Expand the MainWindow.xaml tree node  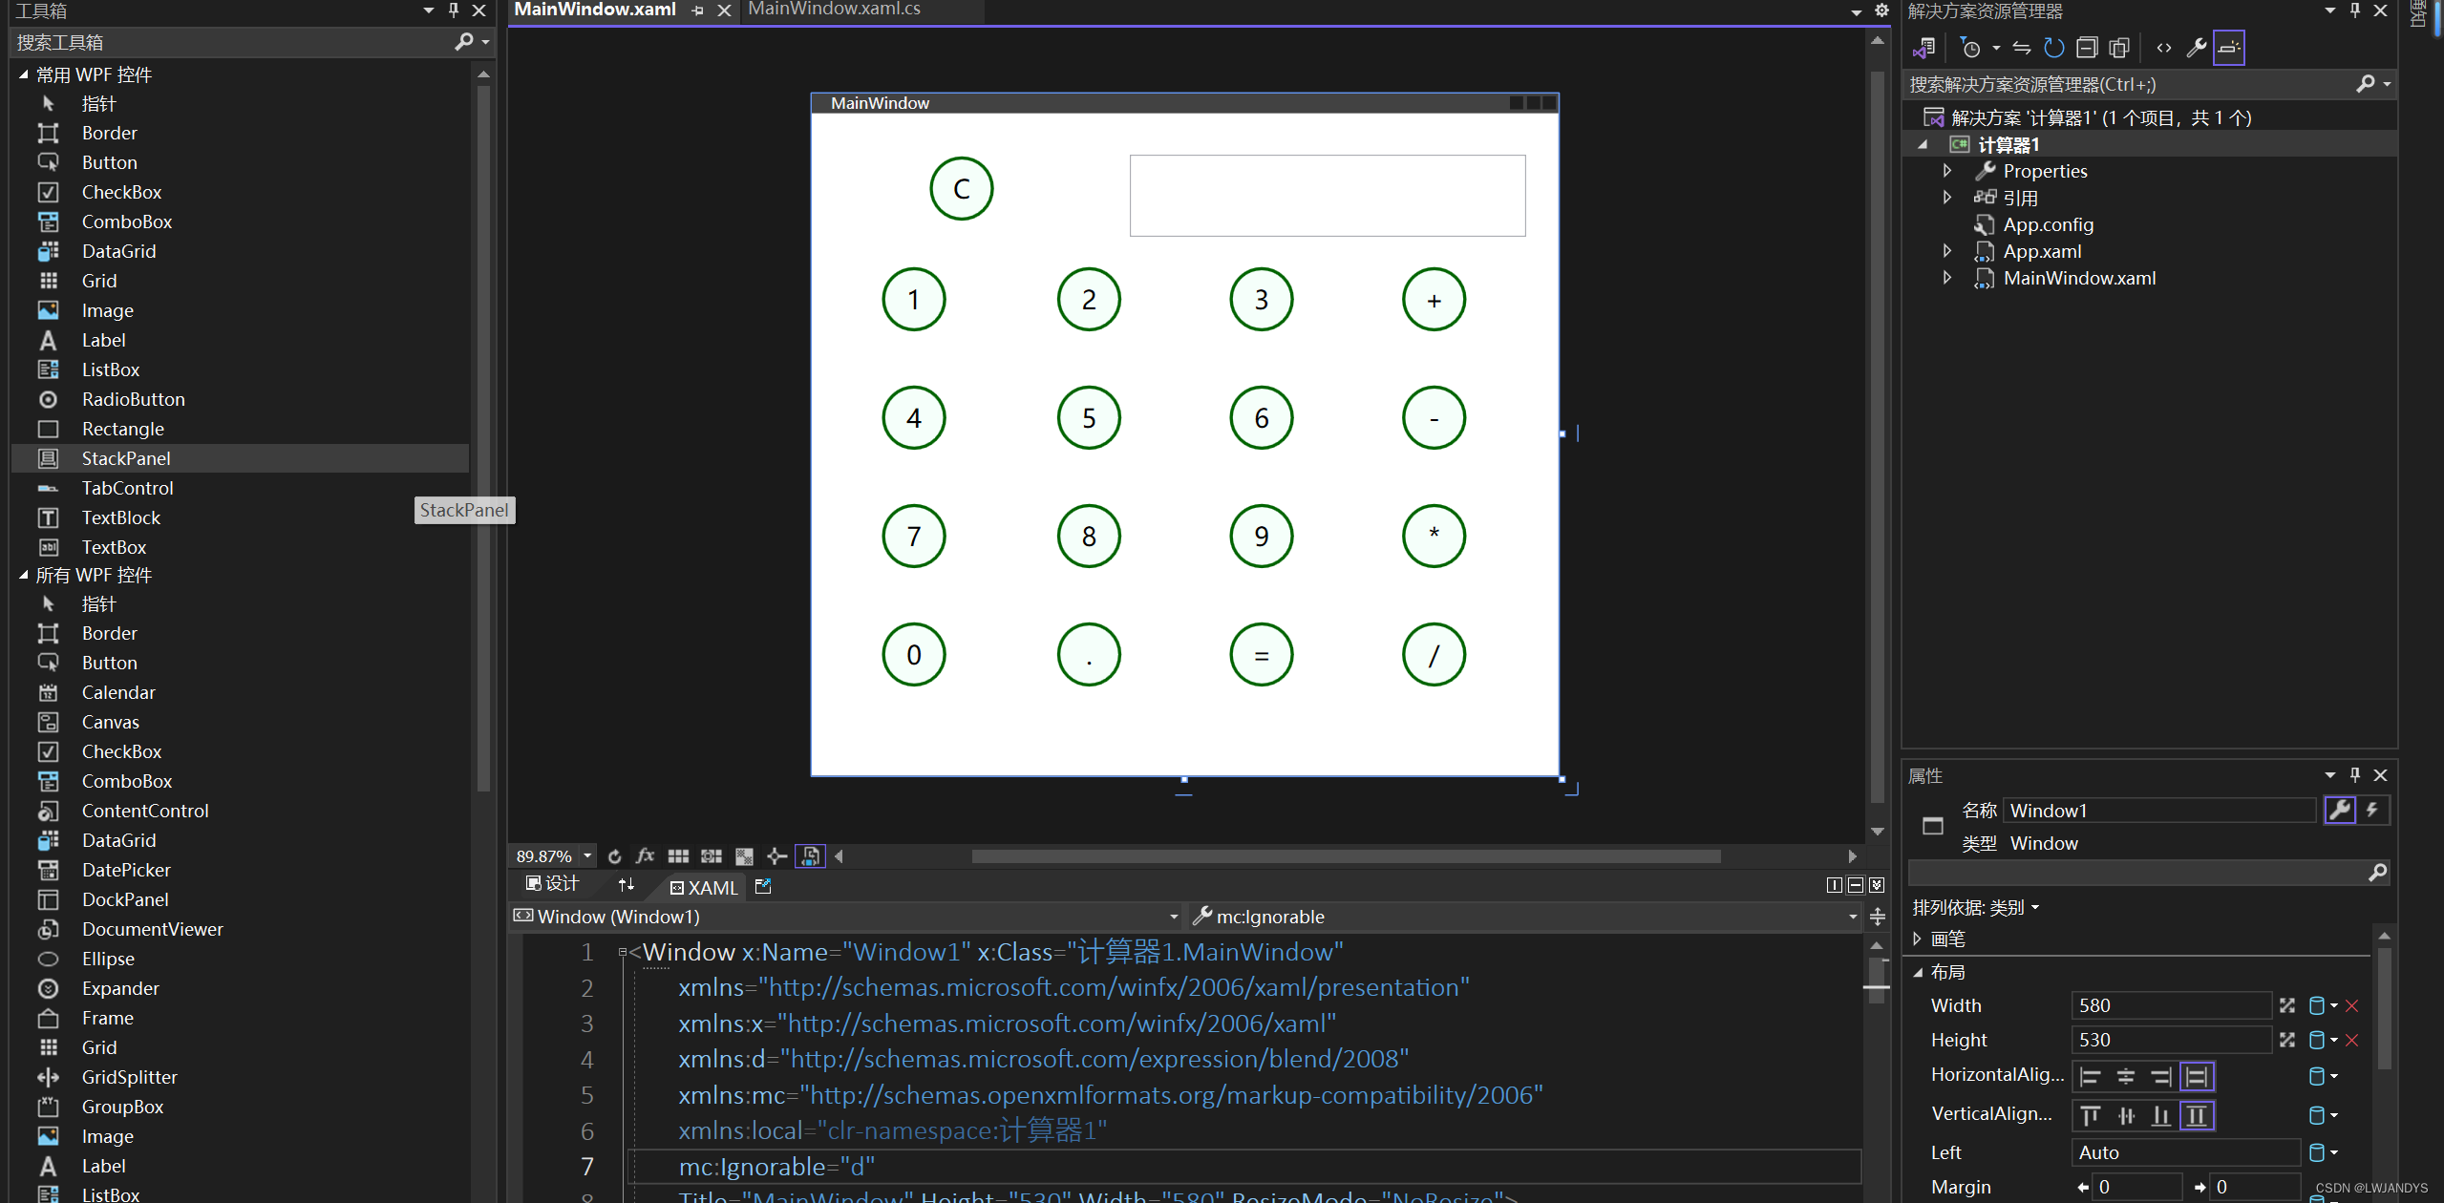[x=1946, y=278]
